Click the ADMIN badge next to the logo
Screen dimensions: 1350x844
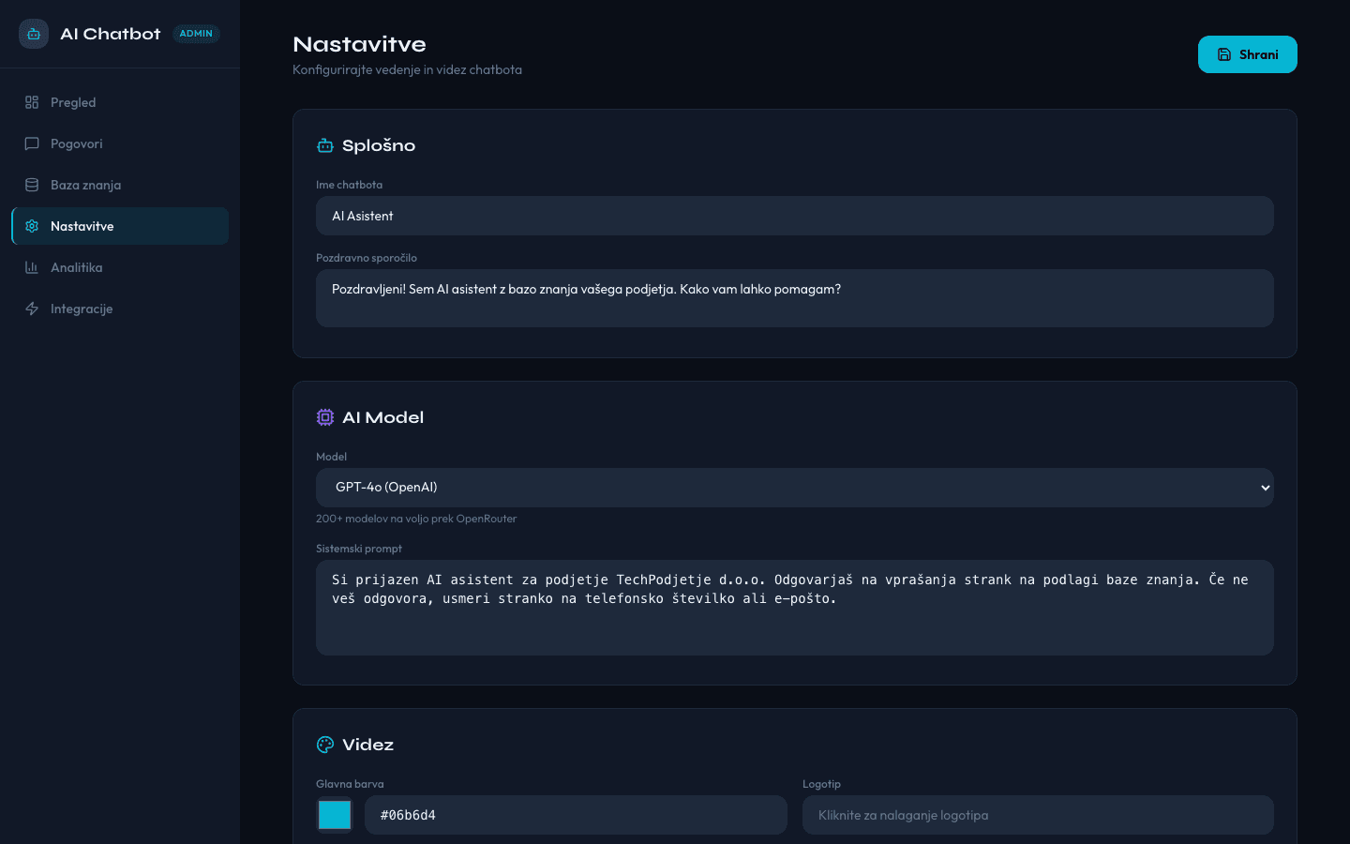196,34
